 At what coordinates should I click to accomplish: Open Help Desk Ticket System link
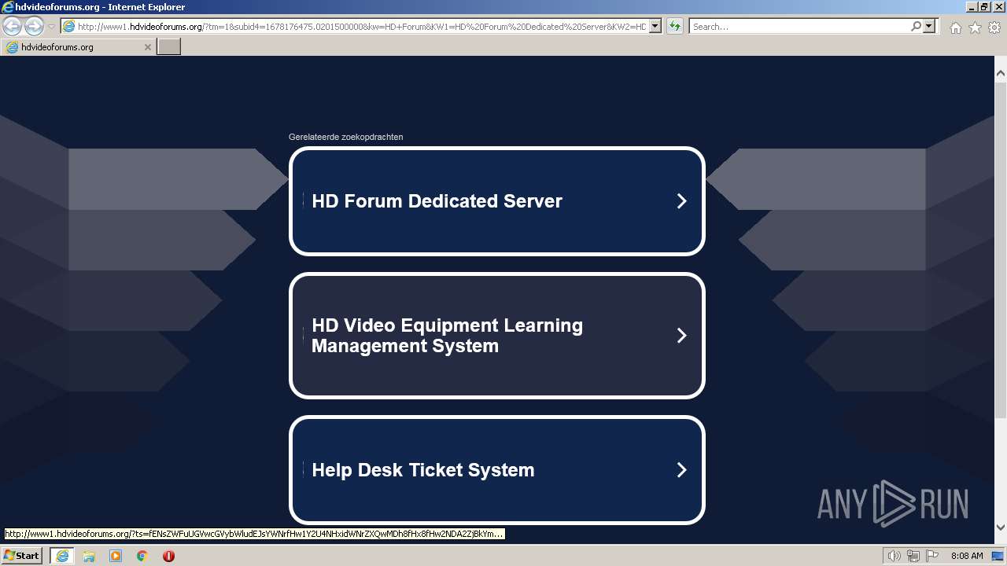tap(422, 470)
